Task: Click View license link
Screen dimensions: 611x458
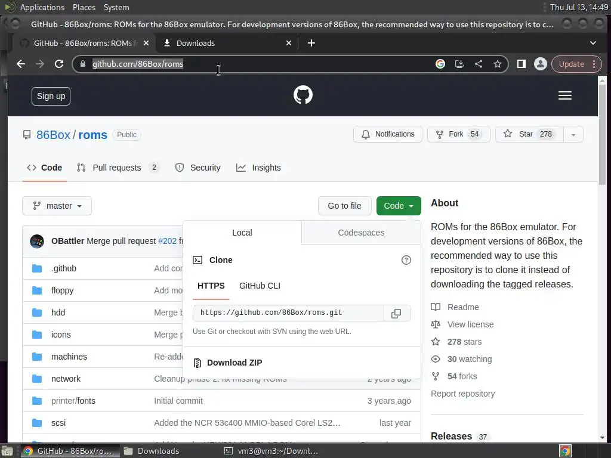Action: (470, 324)
